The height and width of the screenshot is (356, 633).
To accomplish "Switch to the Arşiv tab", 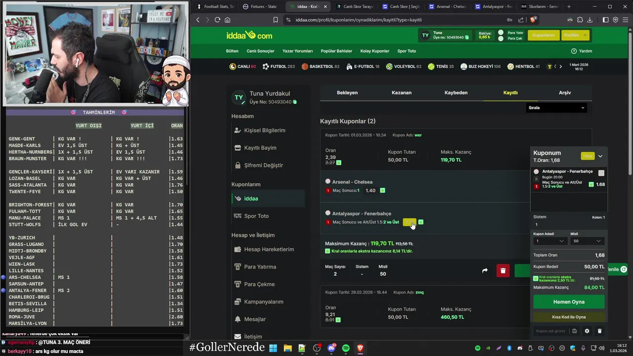I will [565, 92].
